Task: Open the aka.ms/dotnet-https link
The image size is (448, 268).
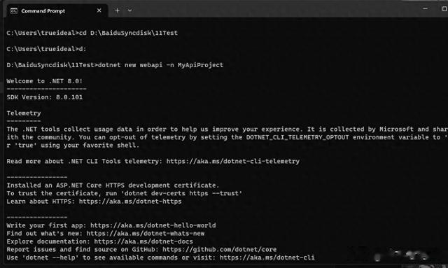Action: [130, 202]
